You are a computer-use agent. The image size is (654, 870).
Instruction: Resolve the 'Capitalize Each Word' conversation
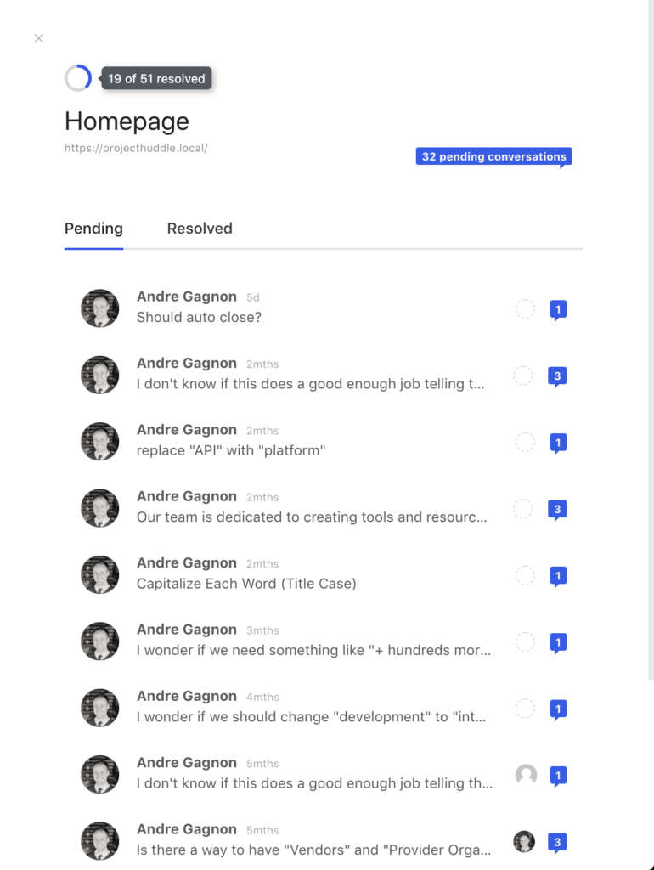coord(524,575)
